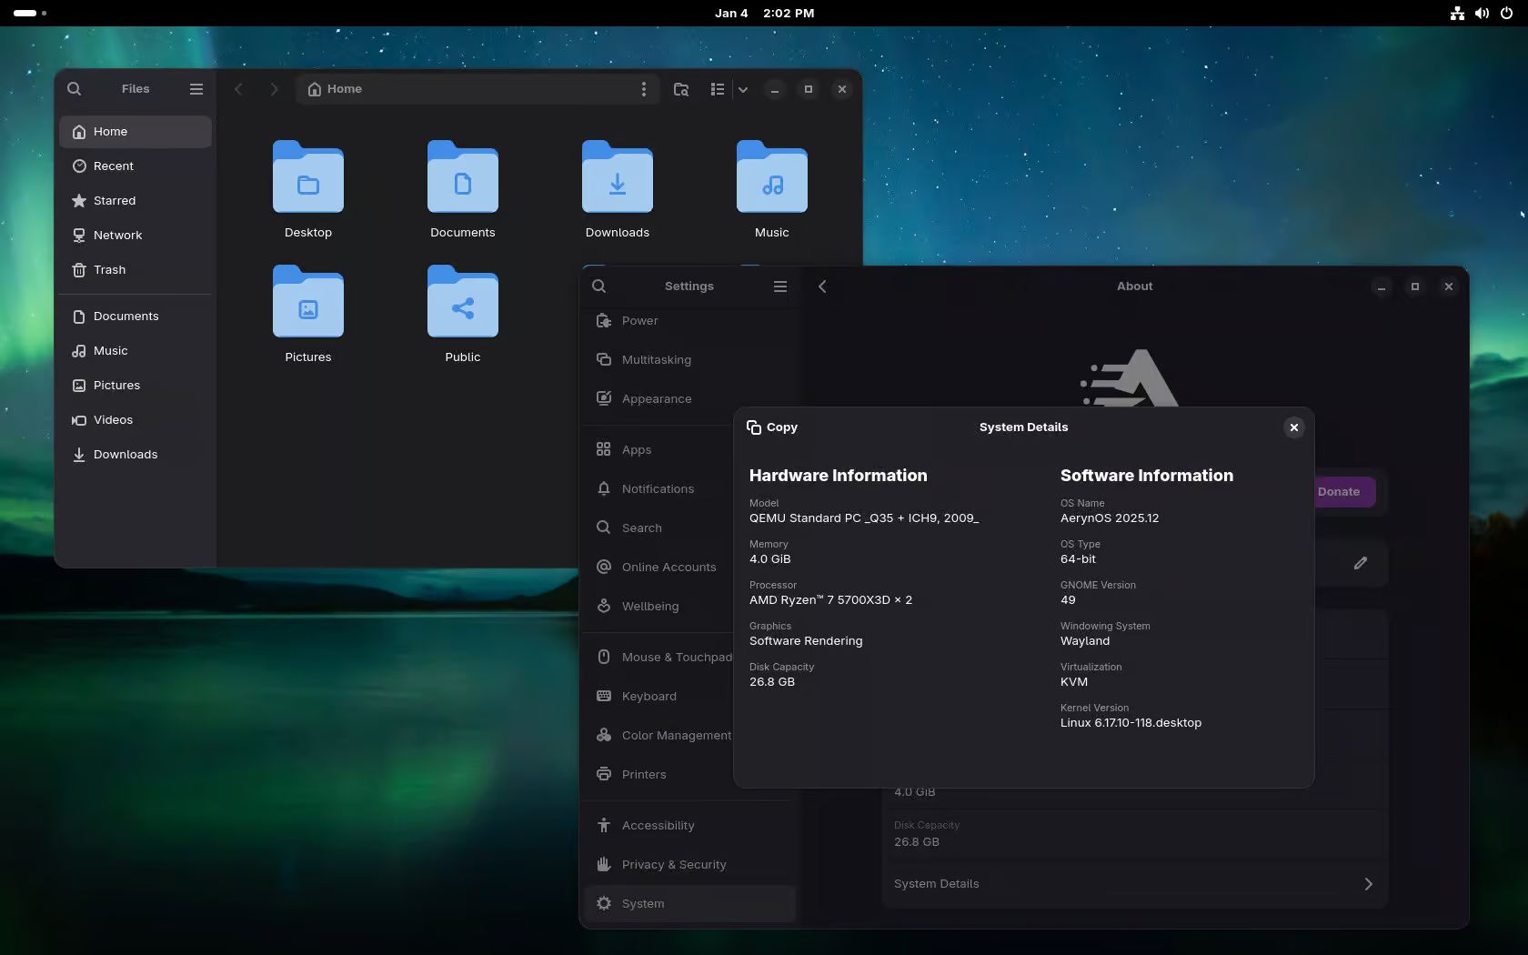
Task: Select Privacy & Security in Settings
Action: click(x=673, y=865)
